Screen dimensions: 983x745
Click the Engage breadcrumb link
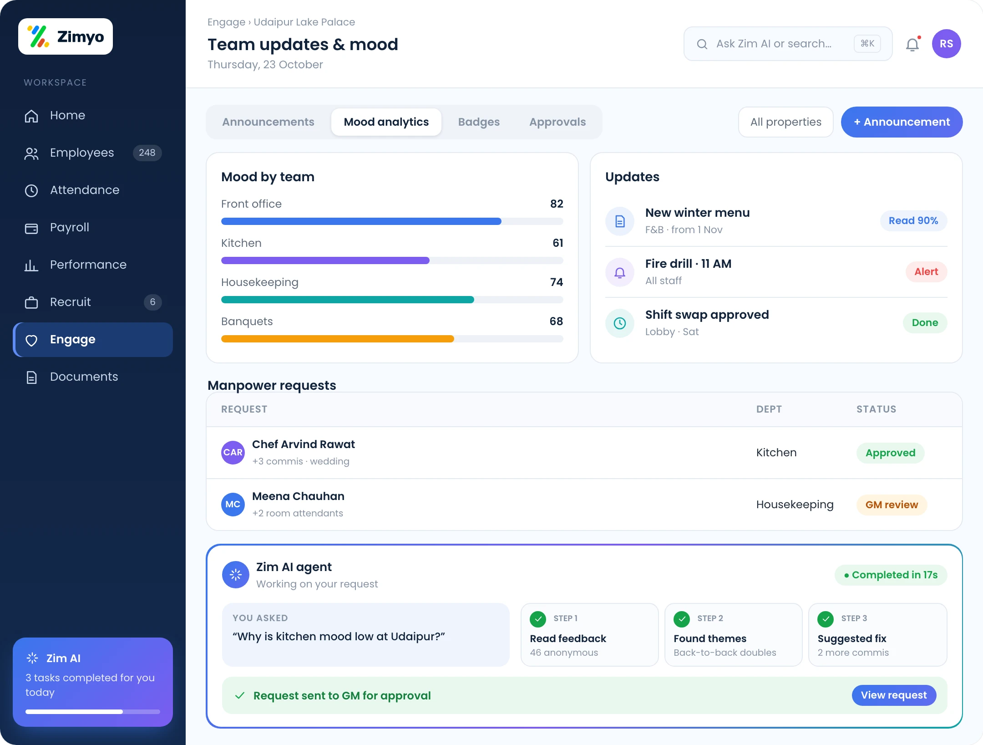tap(226, 22)
